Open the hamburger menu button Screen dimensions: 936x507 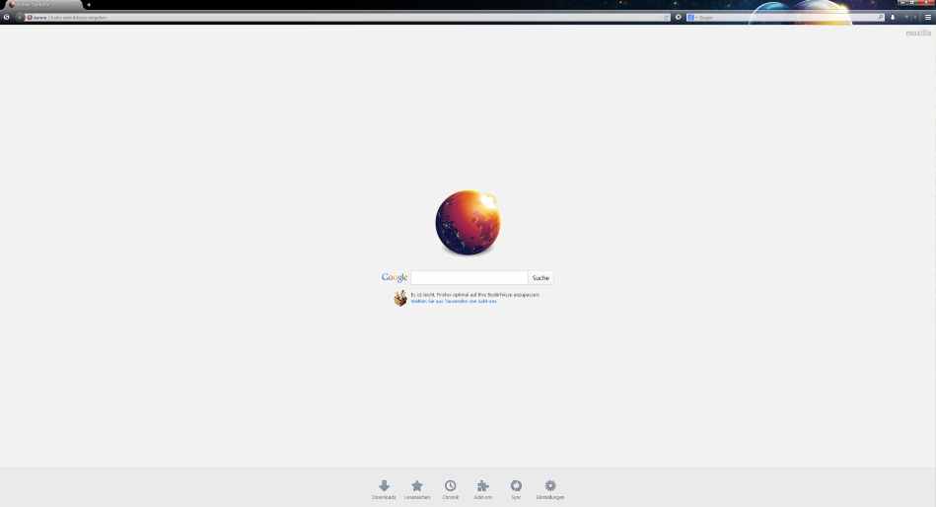(928, 18)
